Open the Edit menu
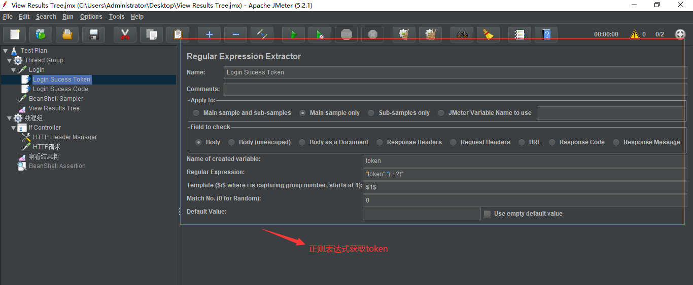693x285 pixels. coord(24,17)
